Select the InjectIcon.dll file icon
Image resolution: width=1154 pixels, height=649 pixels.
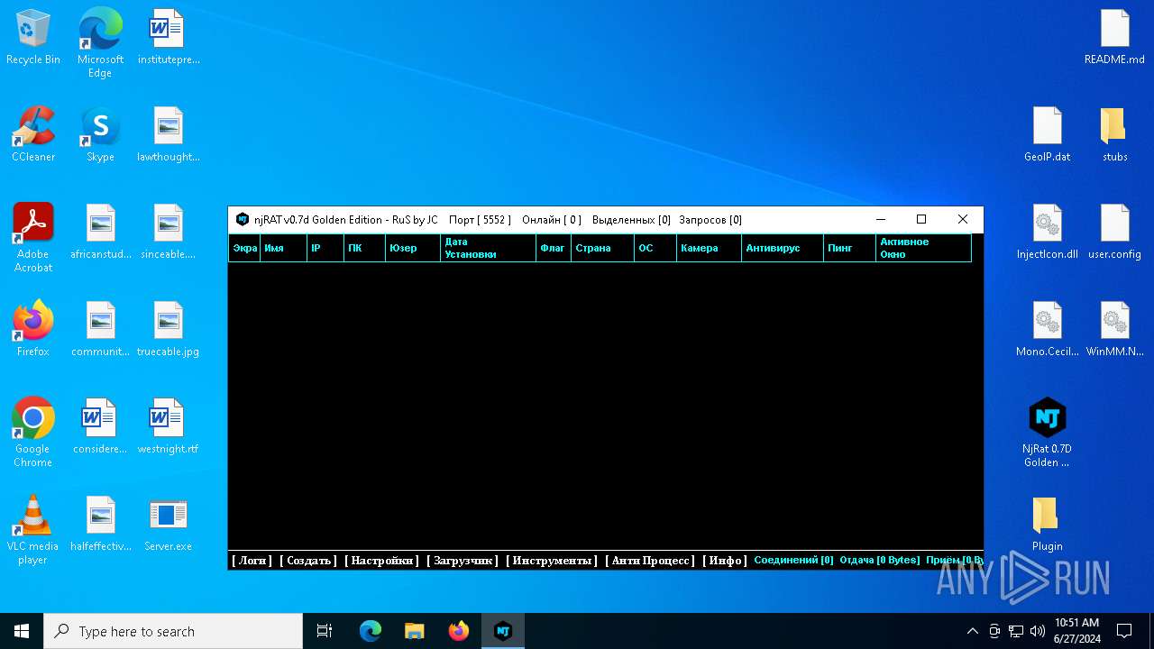pyautogui.click(x=1048, y=233)
